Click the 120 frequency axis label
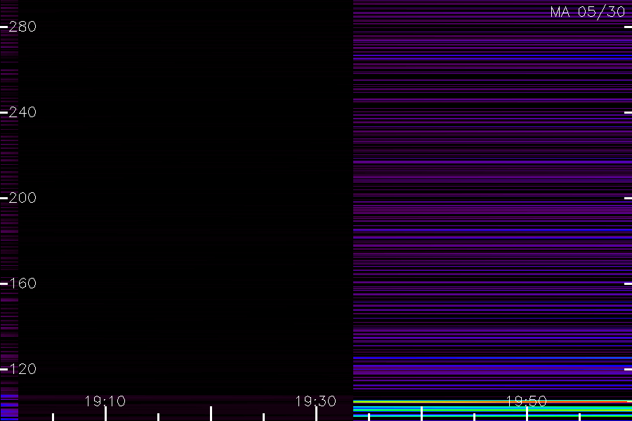The image size is (632, 421). pos(22,369)
